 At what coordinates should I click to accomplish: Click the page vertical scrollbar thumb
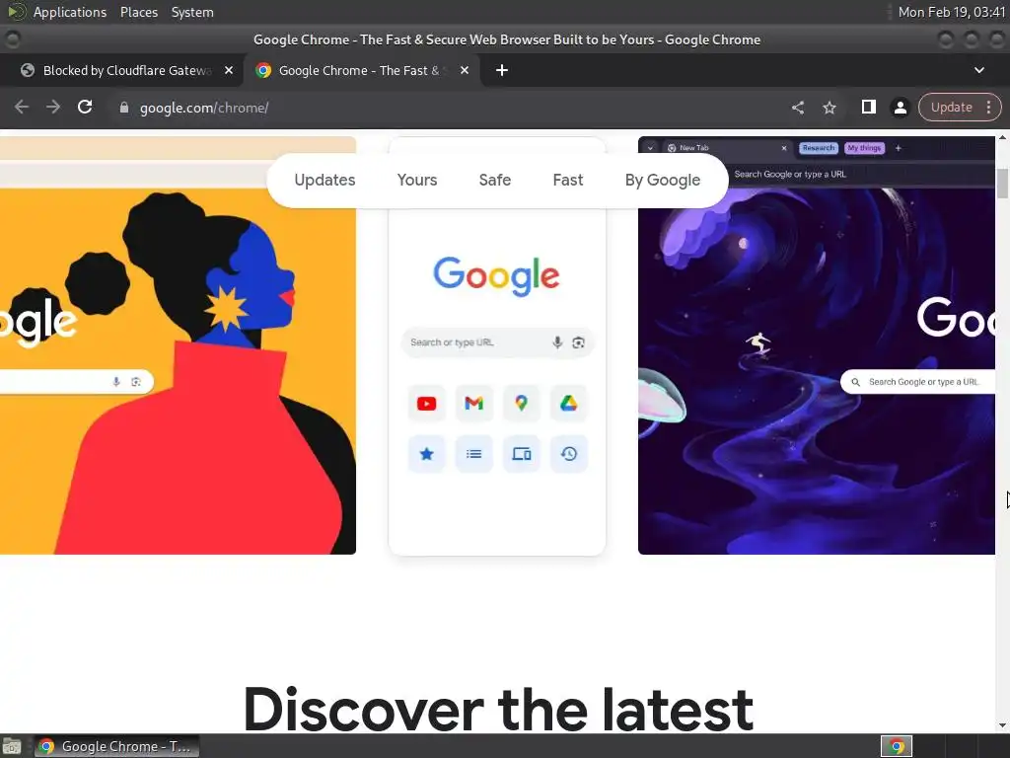(1002, 183)
